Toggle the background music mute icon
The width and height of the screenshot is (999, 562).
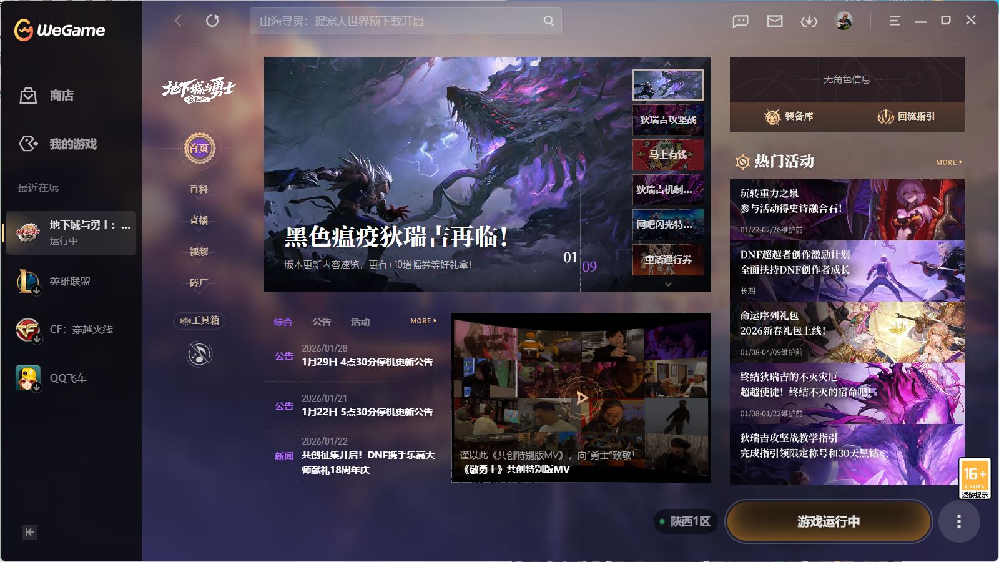[x=199, y=355]
